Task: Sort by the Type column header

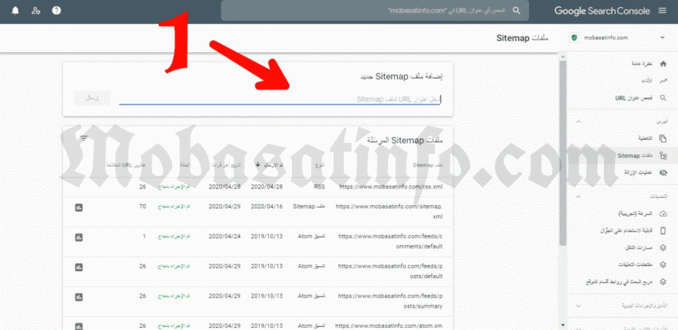Action: click(320, 165)
